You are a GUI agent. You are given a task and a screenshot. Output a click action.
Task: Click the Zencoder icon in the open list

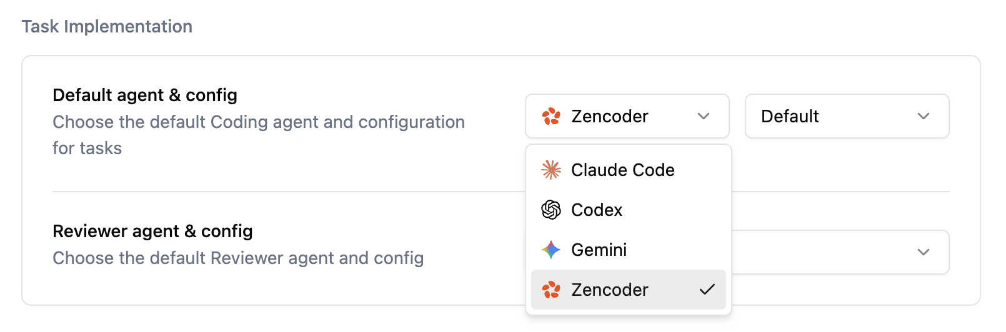pyautogui.click(x=551, y=290)
